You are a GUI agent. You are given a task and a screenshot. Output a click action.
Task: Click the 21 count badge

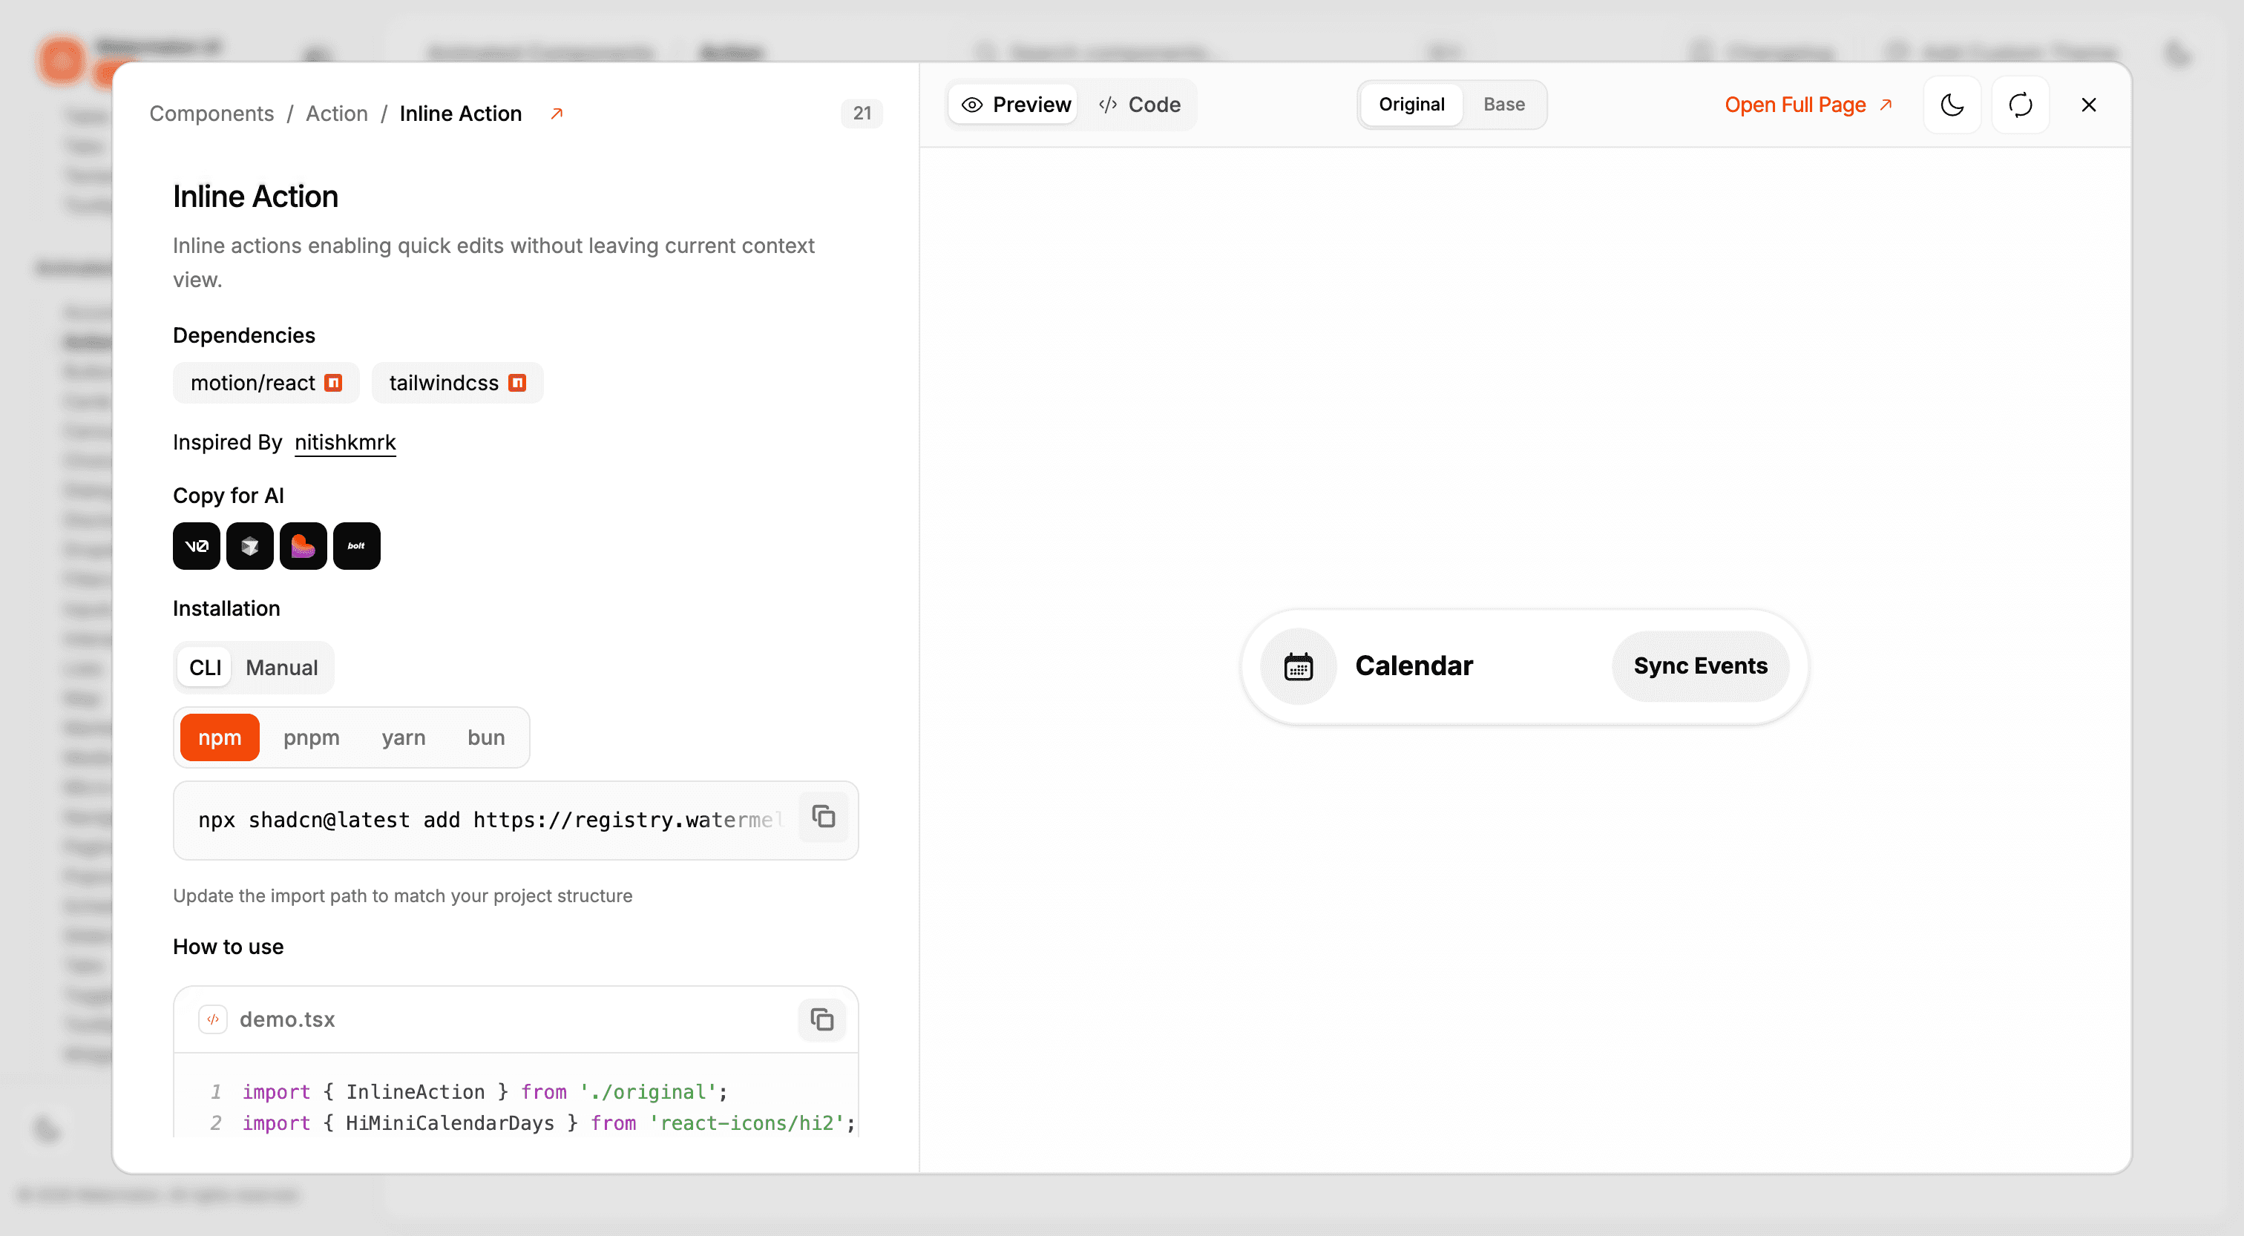(862, 114)
